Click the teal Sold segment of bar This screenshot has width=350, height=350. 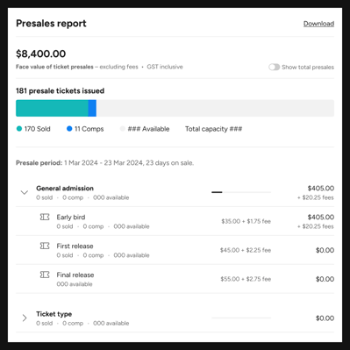[x=52, y=108]
